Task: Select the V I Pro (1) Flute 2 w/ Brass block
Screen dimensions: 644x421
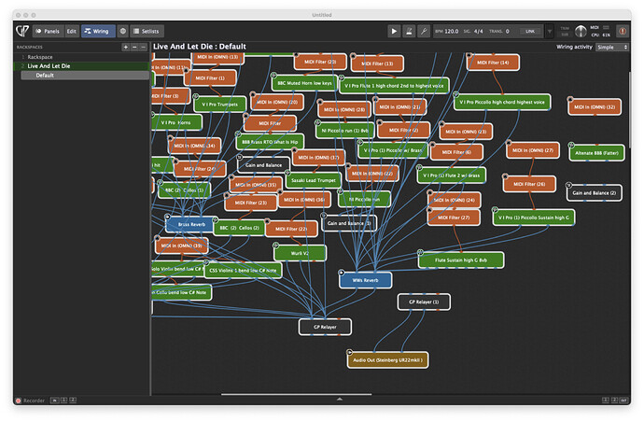Action: point(452,175)
